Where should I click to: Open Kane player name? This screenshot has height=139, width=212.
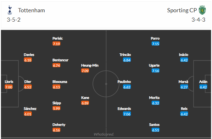pyautogui.click(x=85, y=98)
